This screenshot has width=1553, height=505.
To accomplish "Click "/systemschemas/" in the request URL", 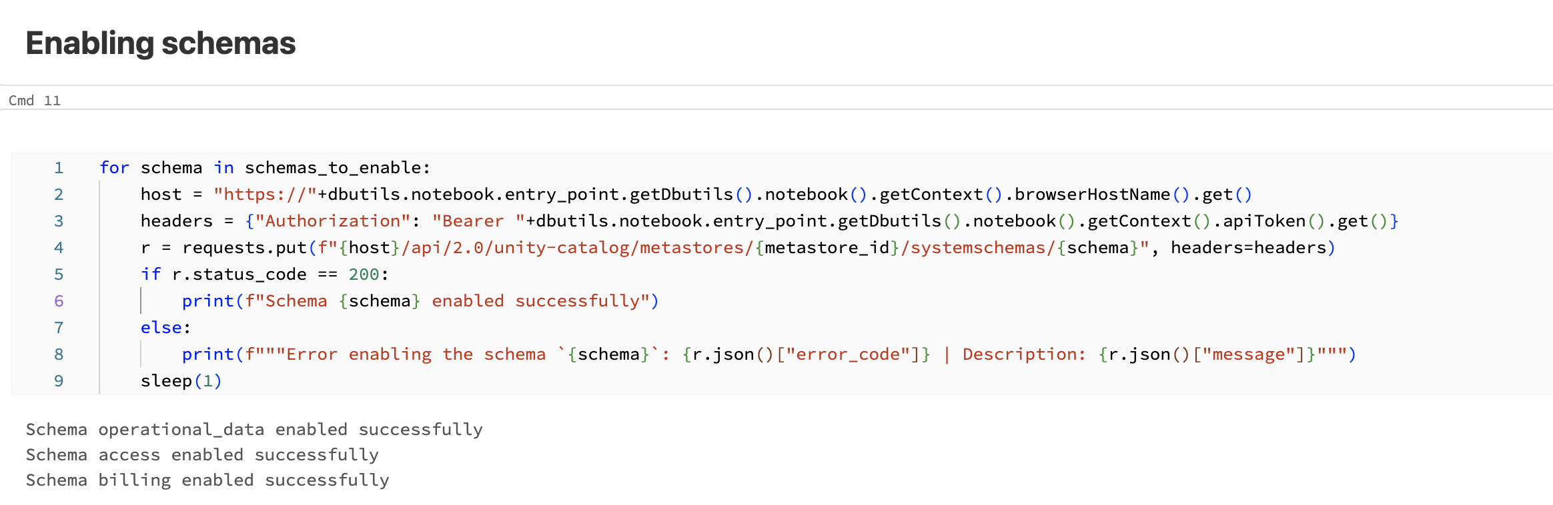I will pyautogui.click(x=979, y=248).
